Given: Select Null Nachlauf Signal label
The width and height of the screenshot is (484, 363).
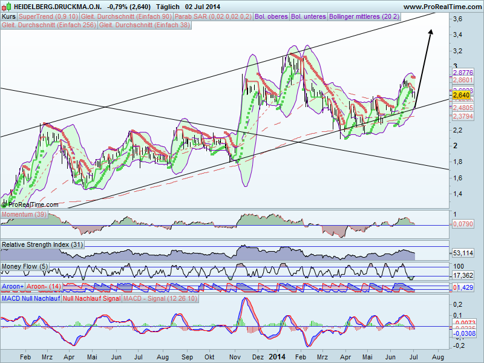Looking at the screenshot, I should pyautogui.click(x=92, y=298).
